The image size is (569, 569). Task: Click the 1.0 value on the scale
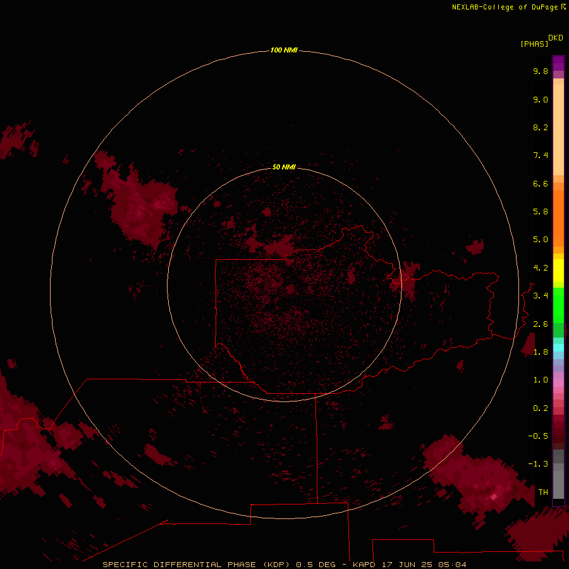(541, 380)
